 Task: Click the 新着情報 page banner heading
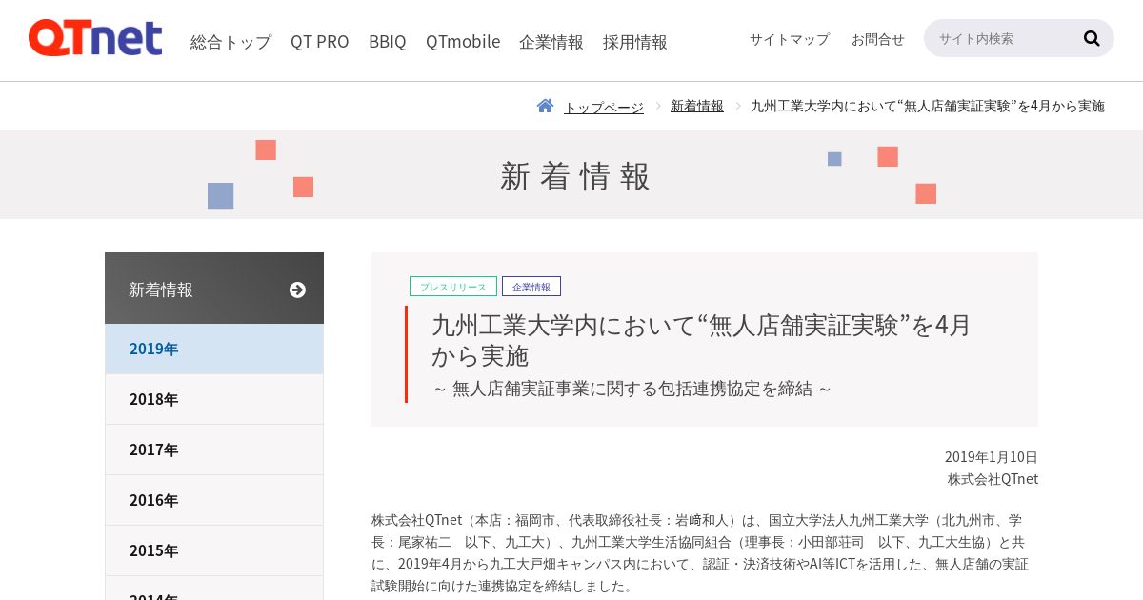[x=576, y=176]
